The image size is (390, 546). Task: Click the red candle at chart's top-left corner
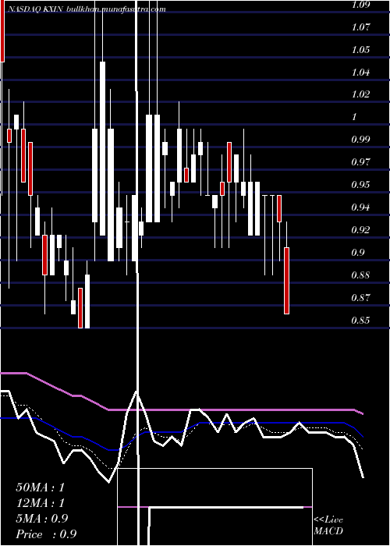[x=2, y=31]
